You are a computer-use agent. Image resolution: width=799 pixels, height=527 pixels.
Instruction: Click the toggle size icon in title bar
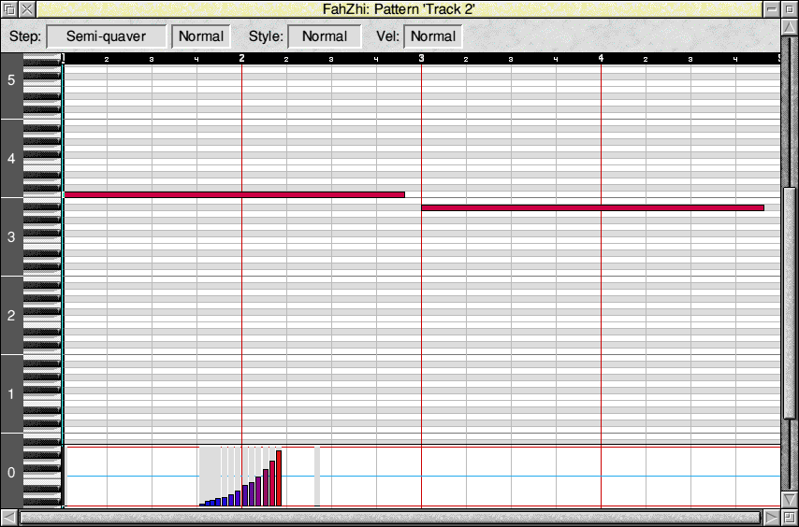point(790,9)
